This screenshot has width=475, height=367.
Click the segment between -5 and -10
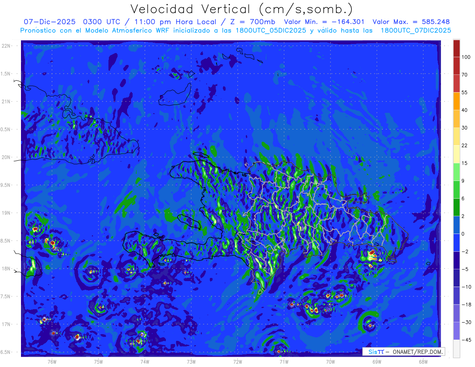pyautogui.click(x=456, y=278)
